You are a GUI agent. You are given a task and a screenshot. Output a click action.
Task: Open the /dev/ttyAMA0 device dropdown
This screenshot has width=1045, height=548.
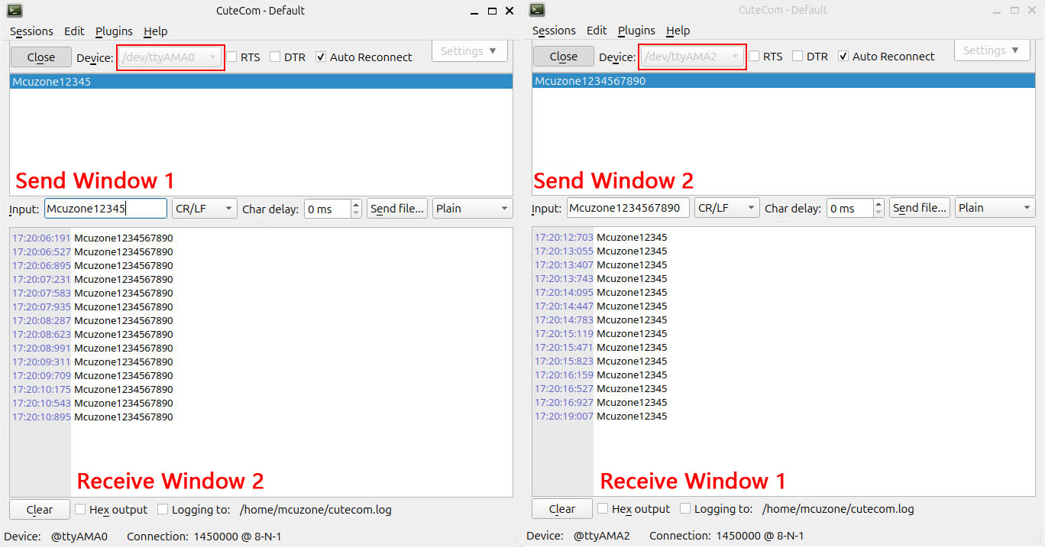tap(170, 57)
